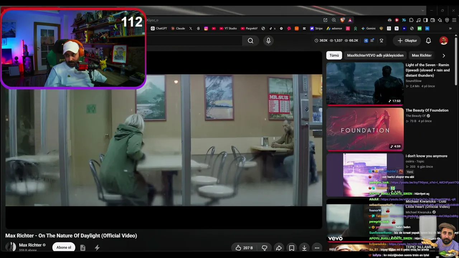Open the adsense bookmark
Screen dimensions: 459x258
tap(334, 28)
